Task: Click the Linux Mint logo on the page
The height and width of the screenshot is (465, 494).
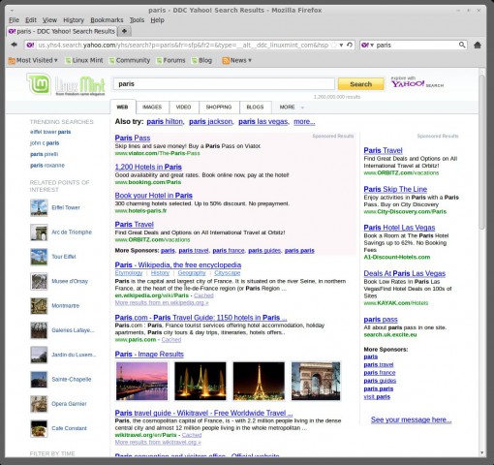Action: (x=66, y=84)
